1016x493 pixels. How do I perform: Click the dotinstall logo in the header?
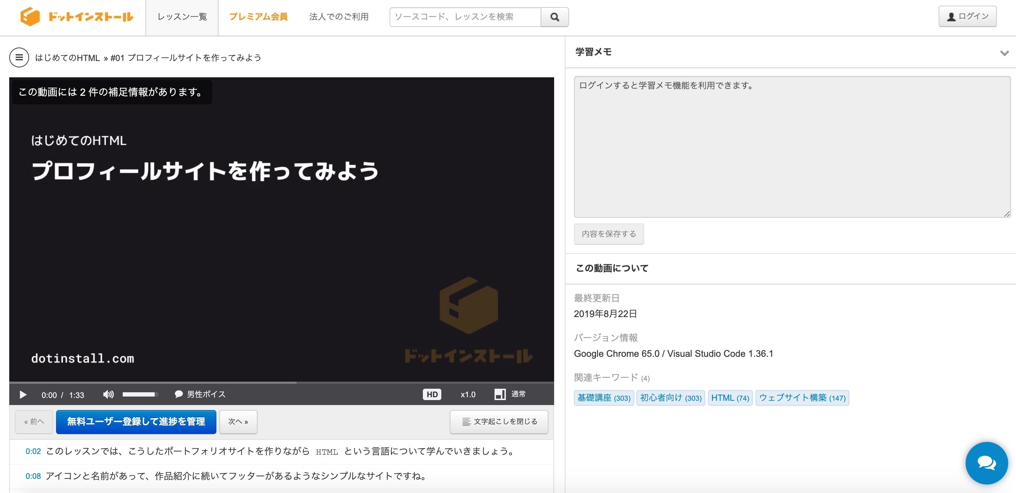click(x=77, y=17)
